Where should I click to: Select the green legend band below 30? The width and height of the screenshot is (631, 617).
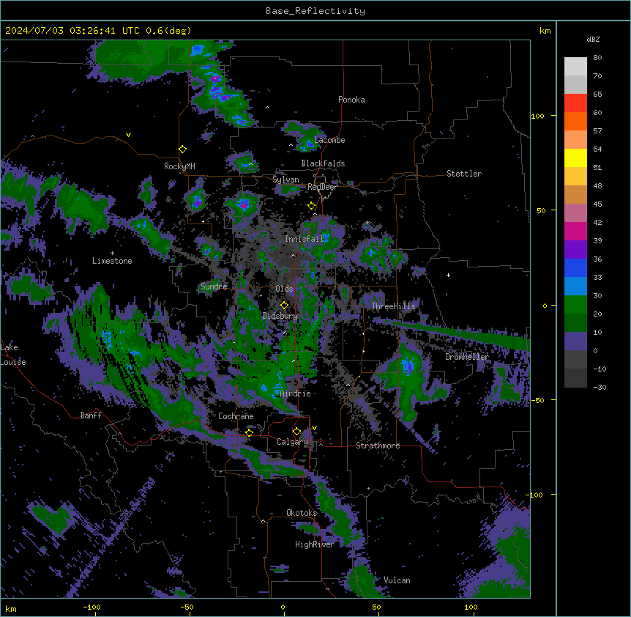tap(575, 305)
